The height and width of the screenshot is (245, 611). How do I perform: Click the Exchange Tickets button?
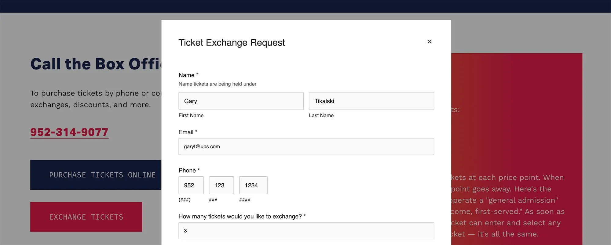click(x=86, y=217)
